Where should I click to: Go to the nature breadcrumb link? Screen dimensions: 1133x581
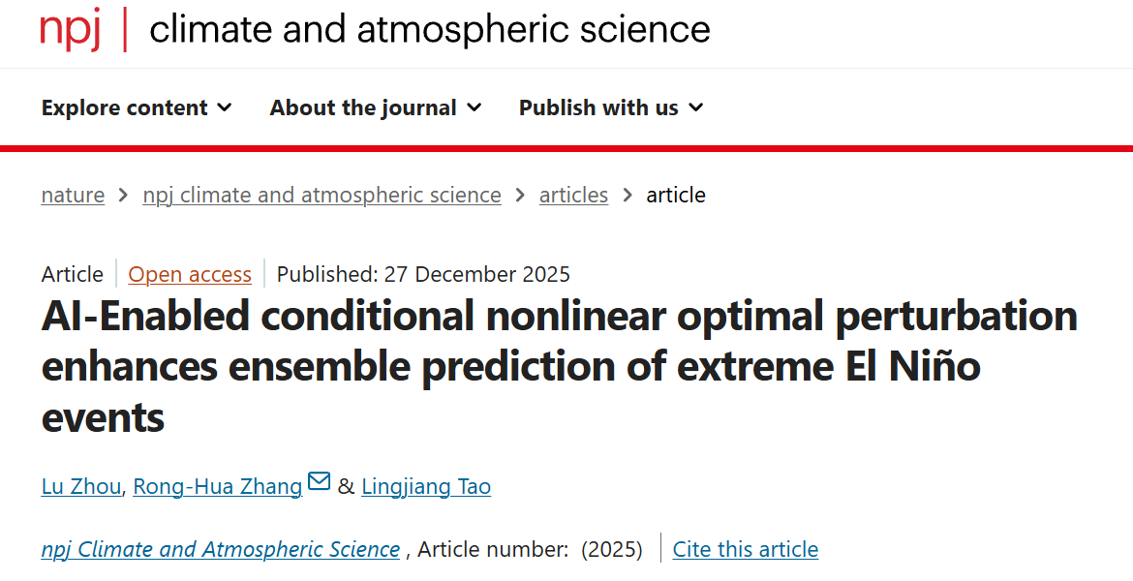[73, 195]
